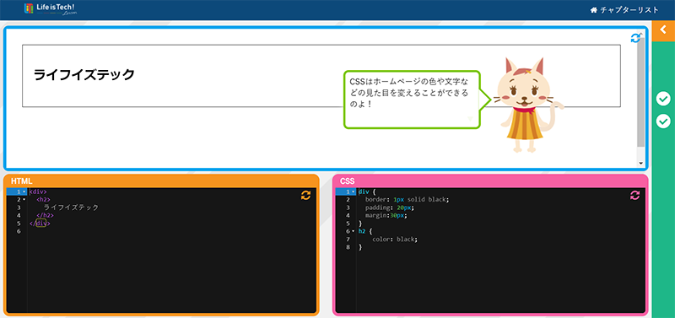Click line number 4 in CSS gutter
Viewport: 675px width, 318px height.
348,216
